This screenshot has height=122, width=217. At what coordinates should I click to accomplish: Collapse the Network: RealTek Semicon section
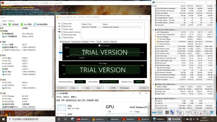coord(154,98)
